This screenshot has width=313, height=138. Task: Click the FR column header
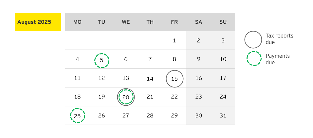point(174,22)
